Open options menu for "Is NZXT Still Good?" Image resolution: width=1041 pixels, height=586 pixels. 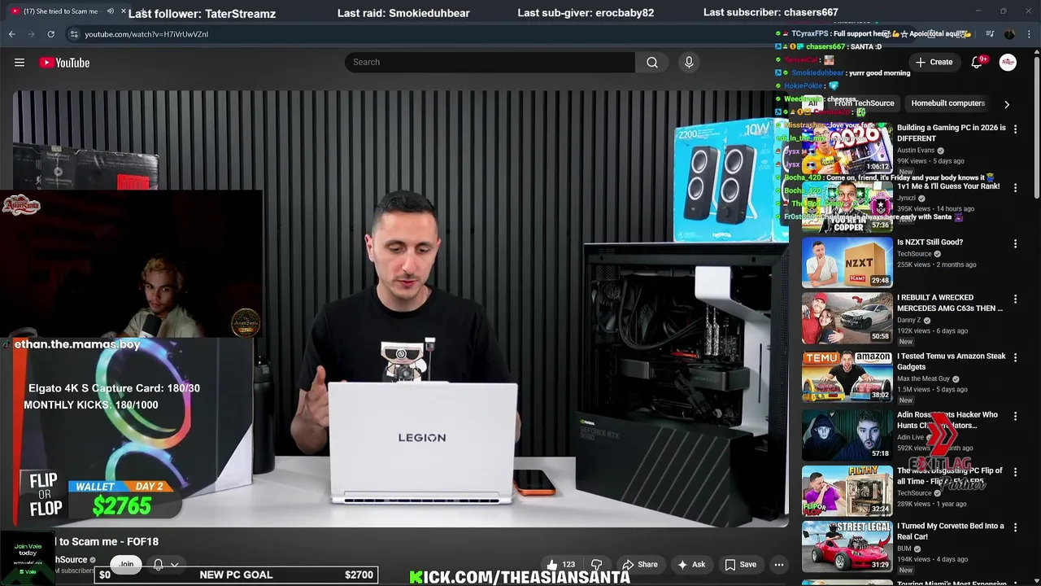click(1015, 243)
